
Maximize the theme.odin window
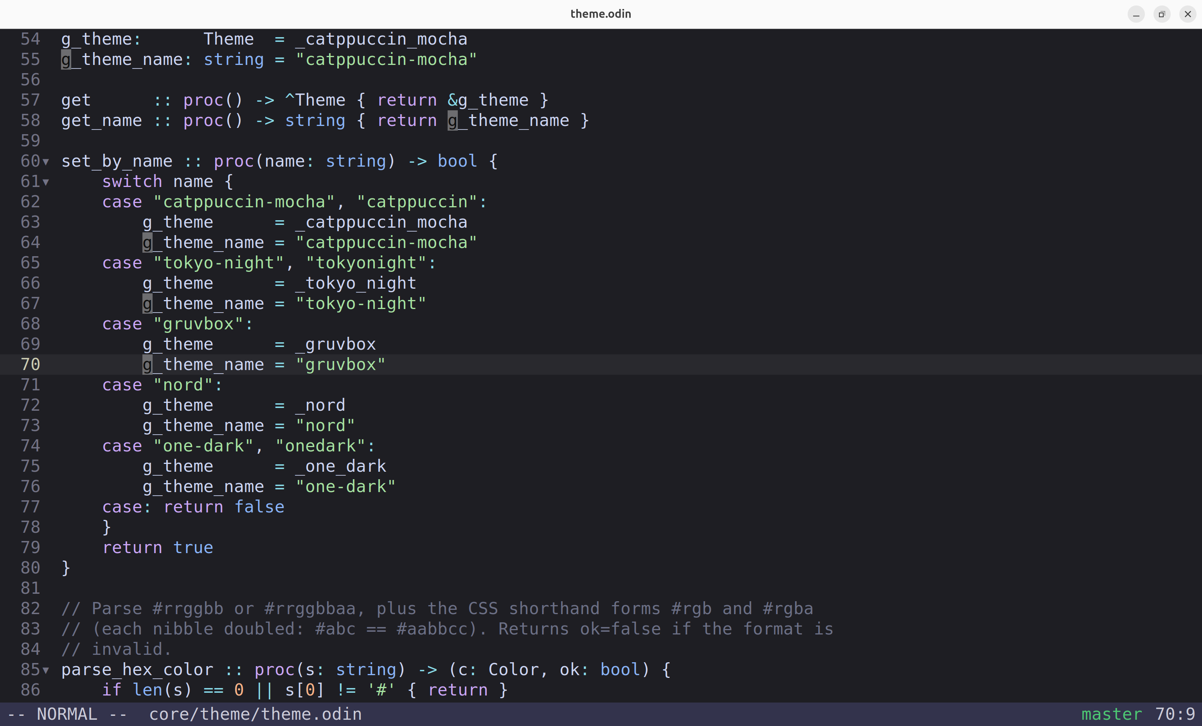coord(1162,14)
